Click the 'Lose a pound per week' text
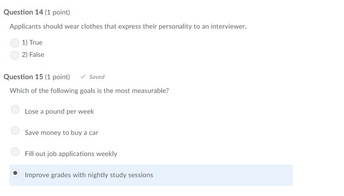 click(59, 111)
